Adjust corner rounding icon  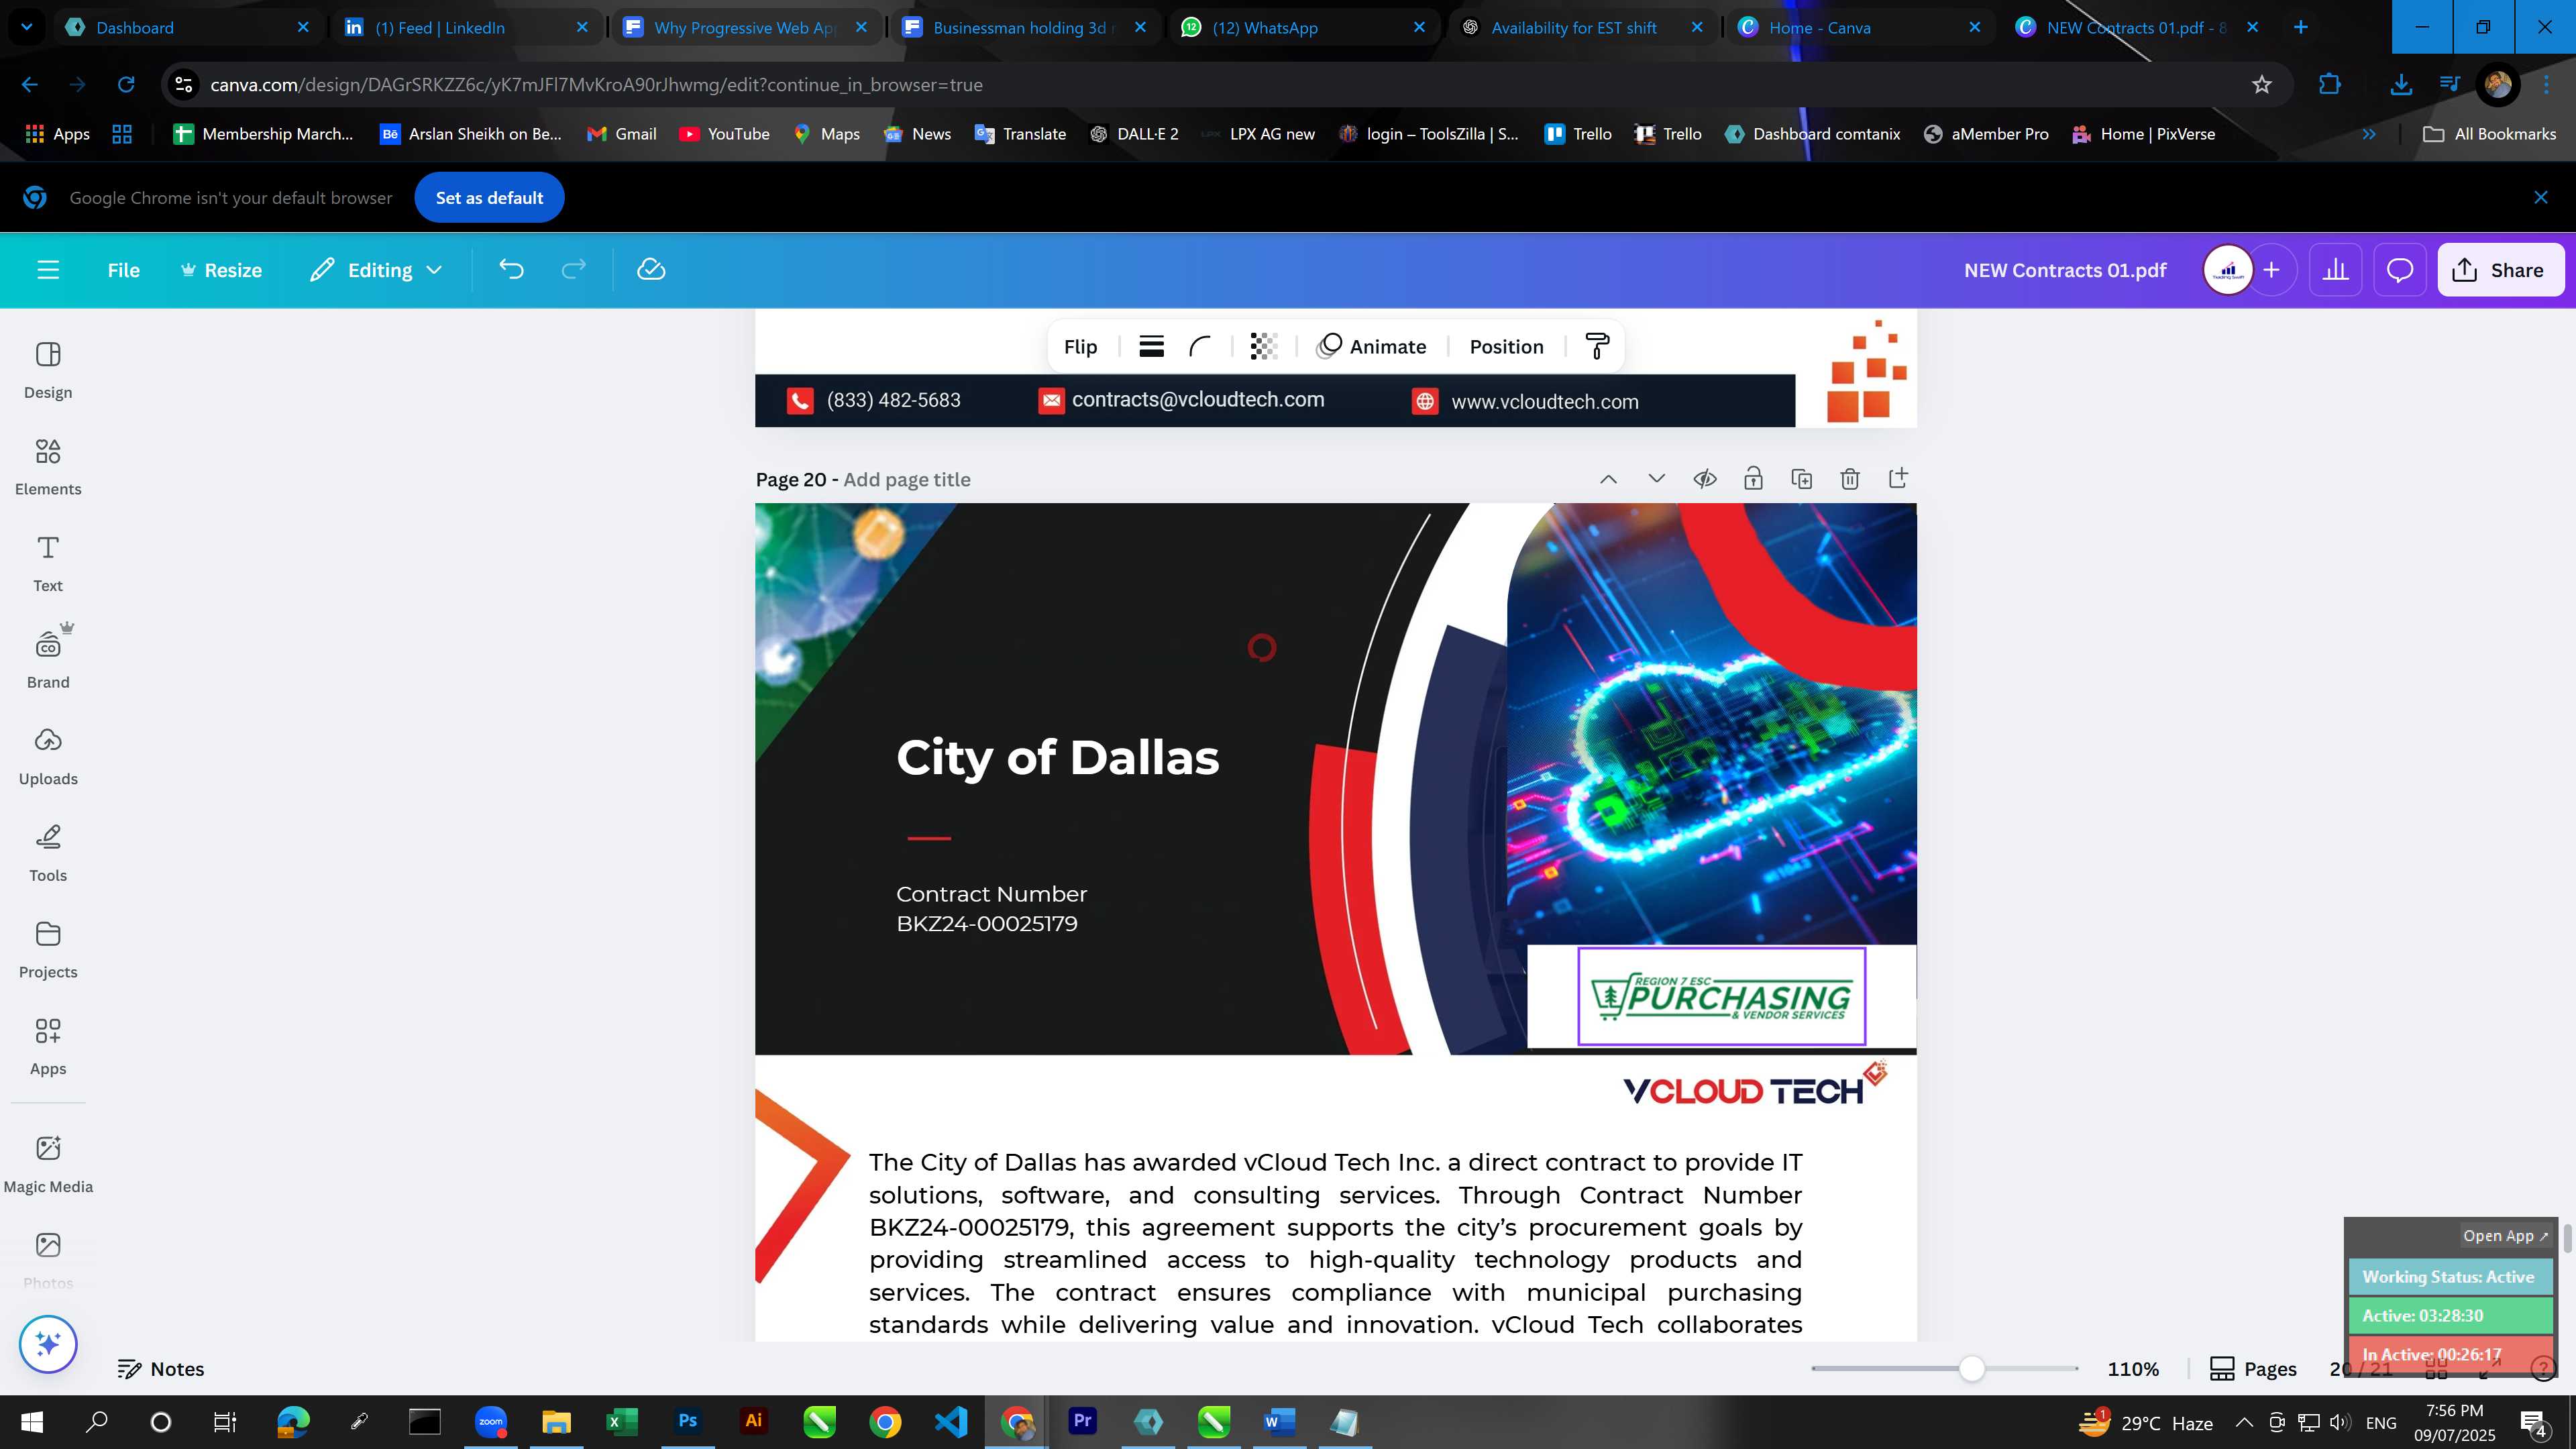[1199, 347]
